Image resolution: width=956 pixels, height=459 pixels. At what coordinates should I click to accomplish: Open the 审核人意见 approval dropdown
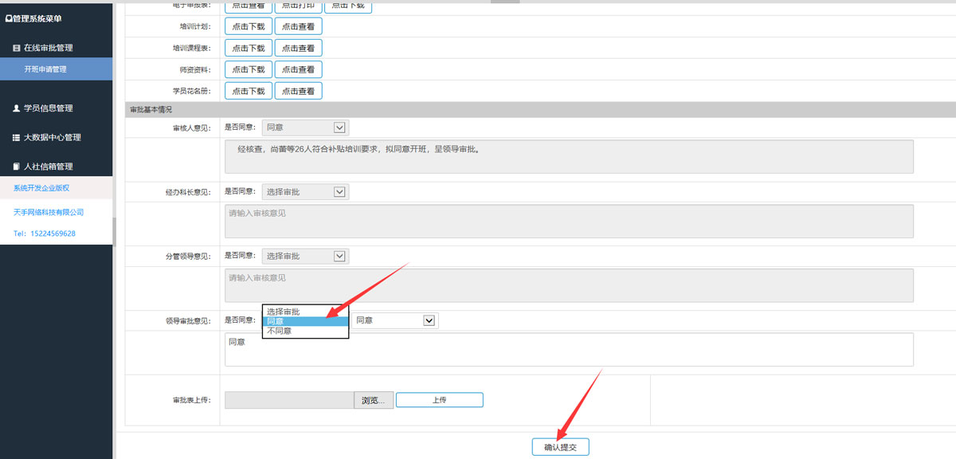[305, 127]
